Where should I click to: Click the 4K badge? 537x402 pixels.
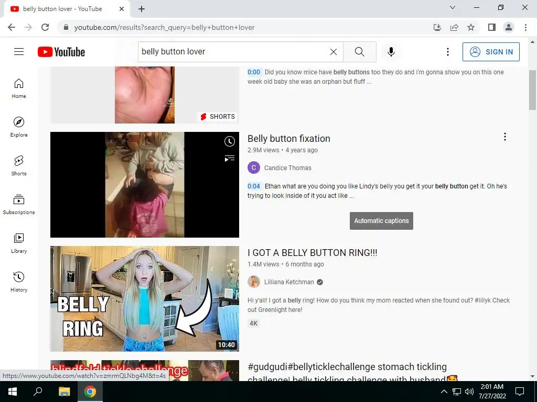coord(253,323)
